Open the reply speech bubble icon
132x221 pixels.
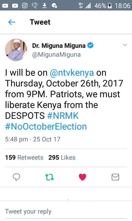[x=16, y=177]
